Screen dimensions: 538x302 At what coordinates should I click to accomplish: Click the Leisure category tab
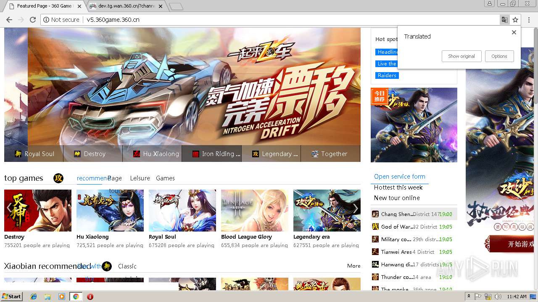[140, 178]
